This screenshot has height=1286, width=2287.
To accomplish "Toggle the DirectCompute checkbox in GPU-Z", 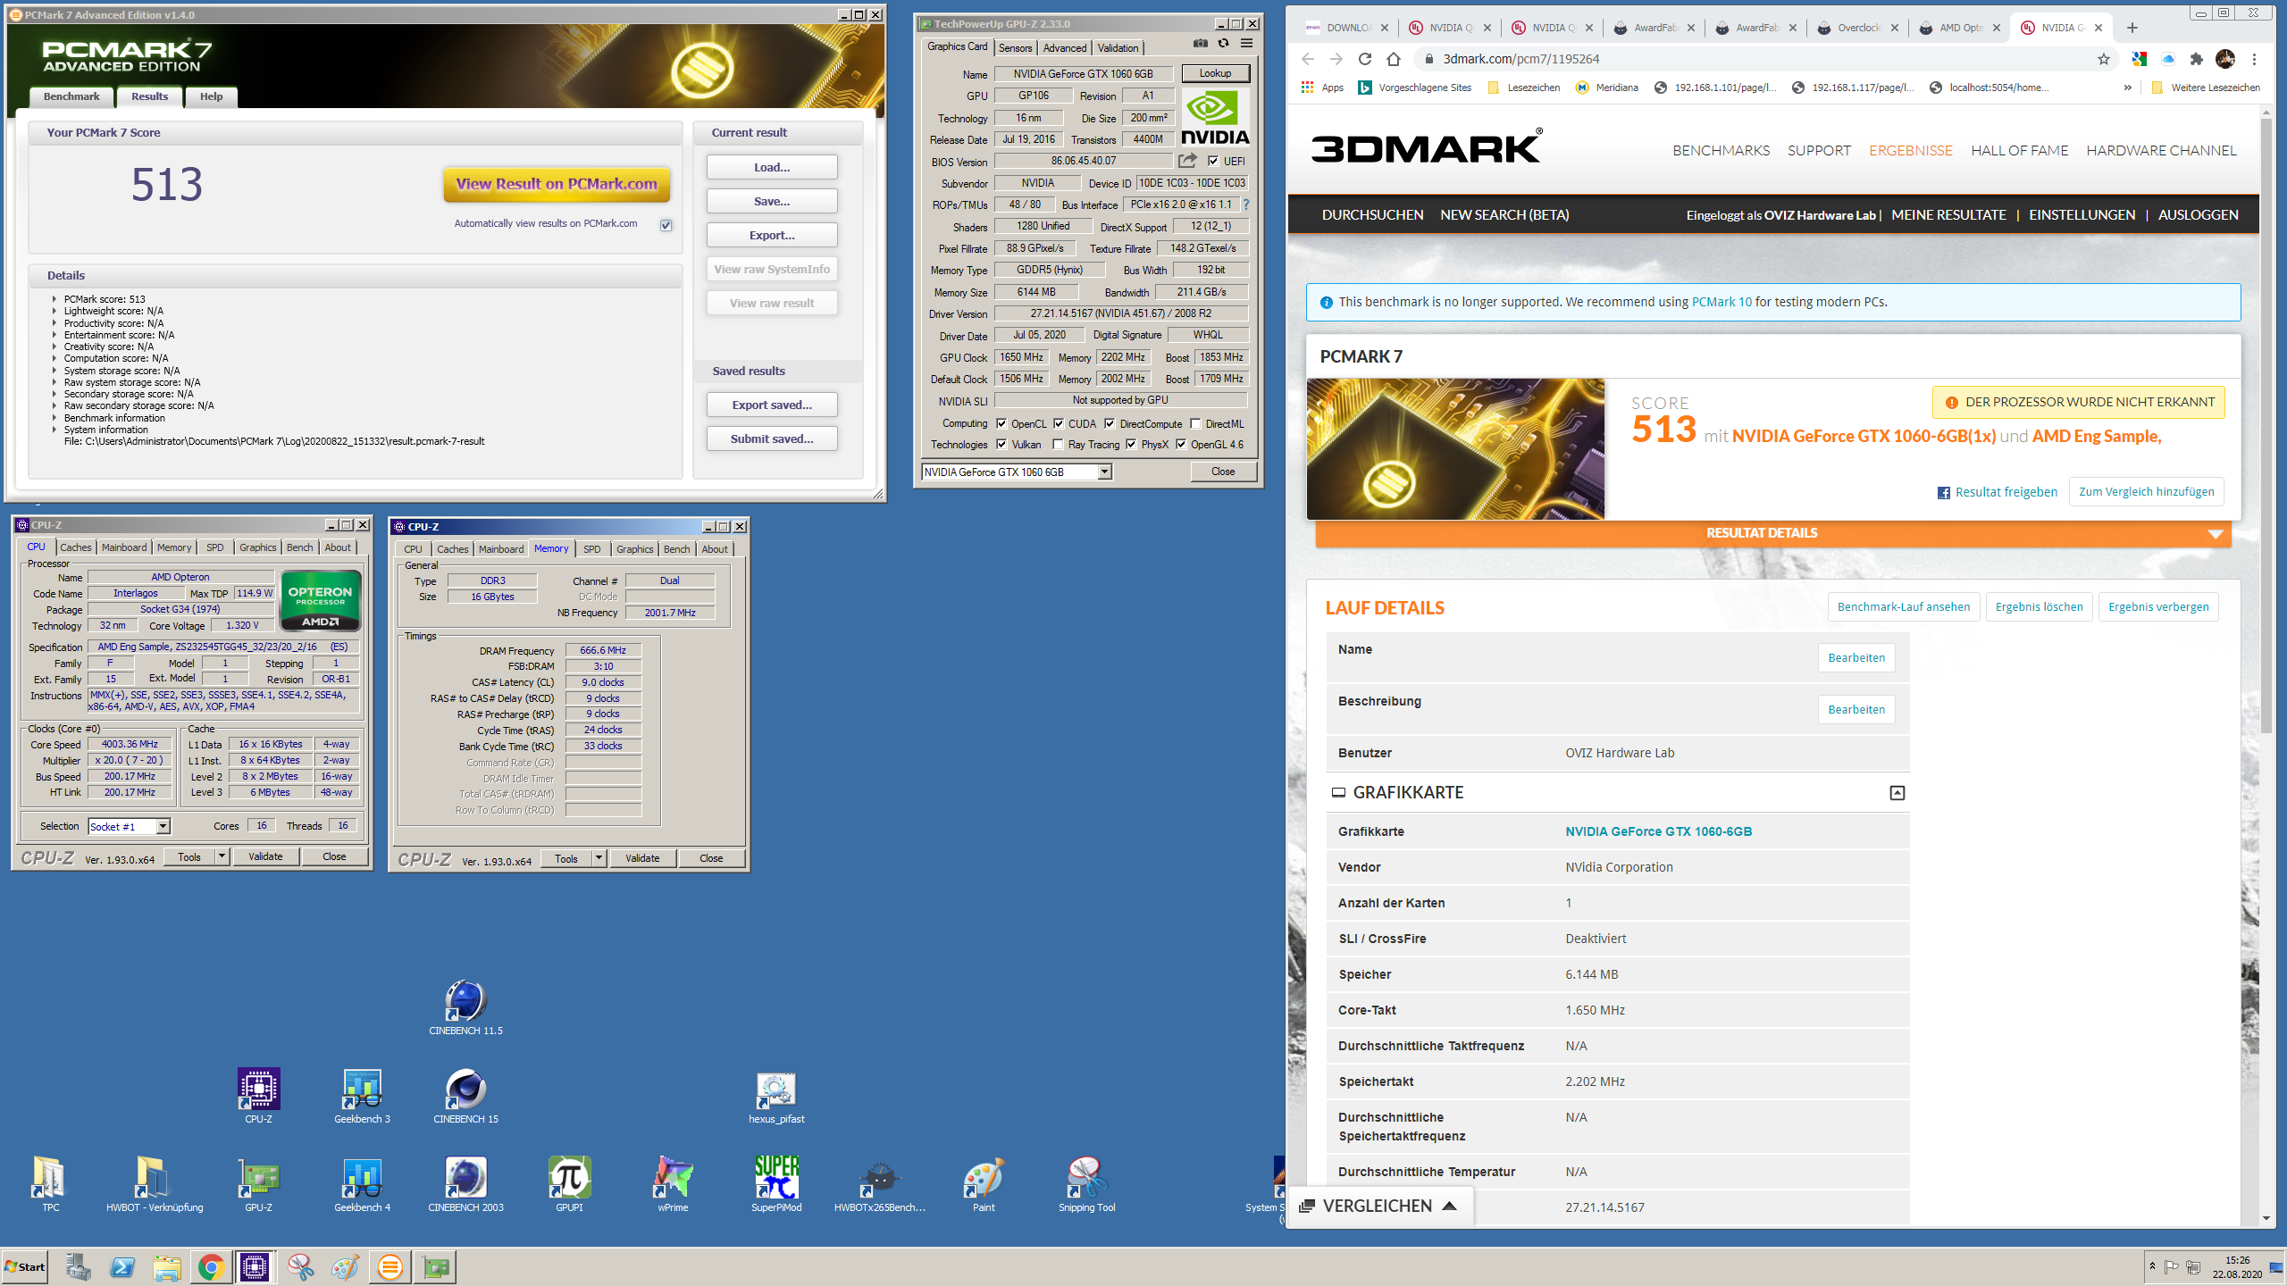I will pyautogui.click(x=1110, y=423).
